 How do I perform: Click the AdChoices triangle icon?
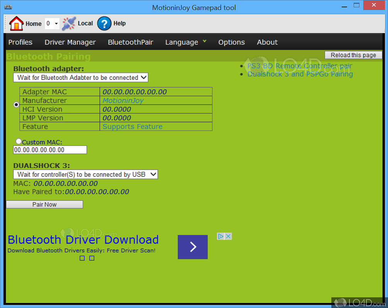click(x=220, y=236)
